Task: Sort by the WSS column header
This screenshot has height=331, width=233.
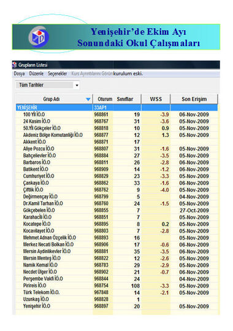Action: click(x=156, y=99)
